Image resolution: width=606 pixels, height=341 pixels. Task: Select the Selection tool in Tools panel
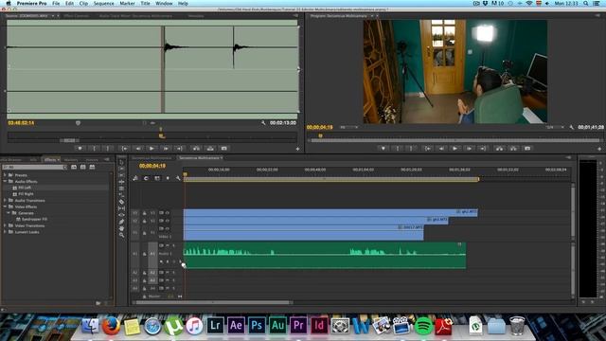[122, 162]
